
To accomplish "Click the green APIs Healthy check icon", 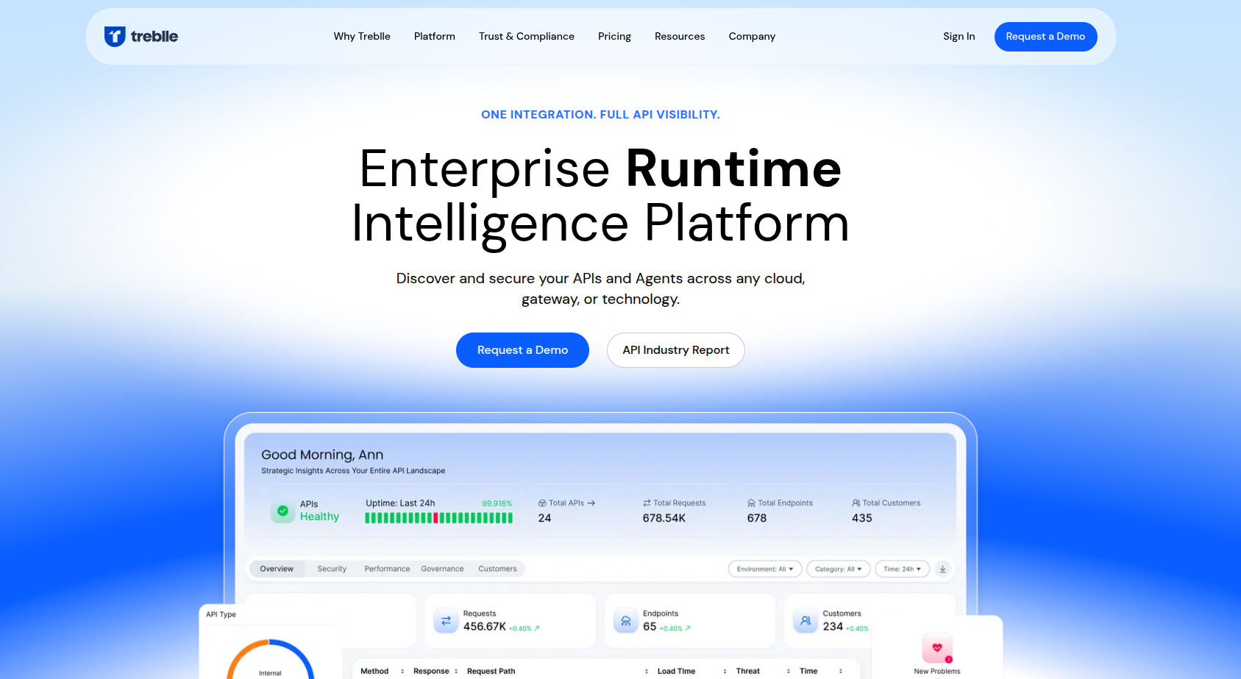I will tap(282, 511).
